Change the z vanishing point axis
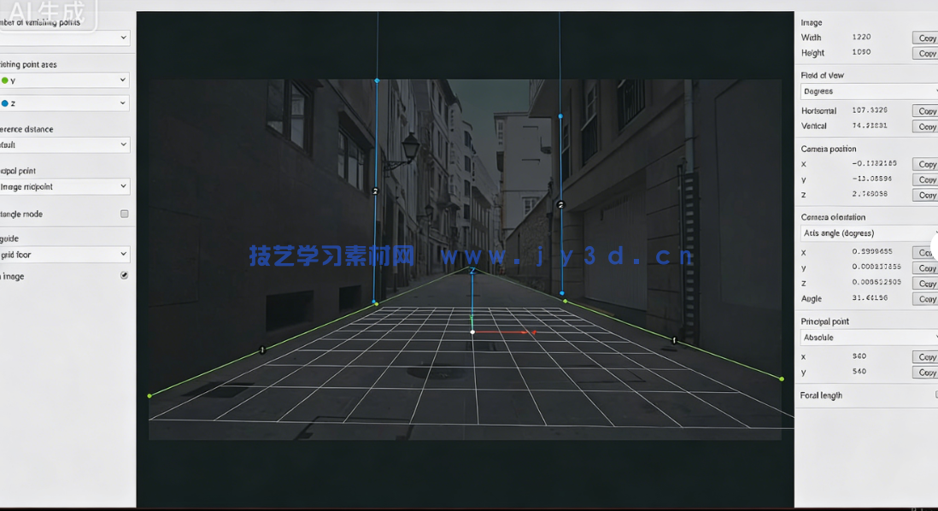938x511 pixels. [x=64, y=103]
